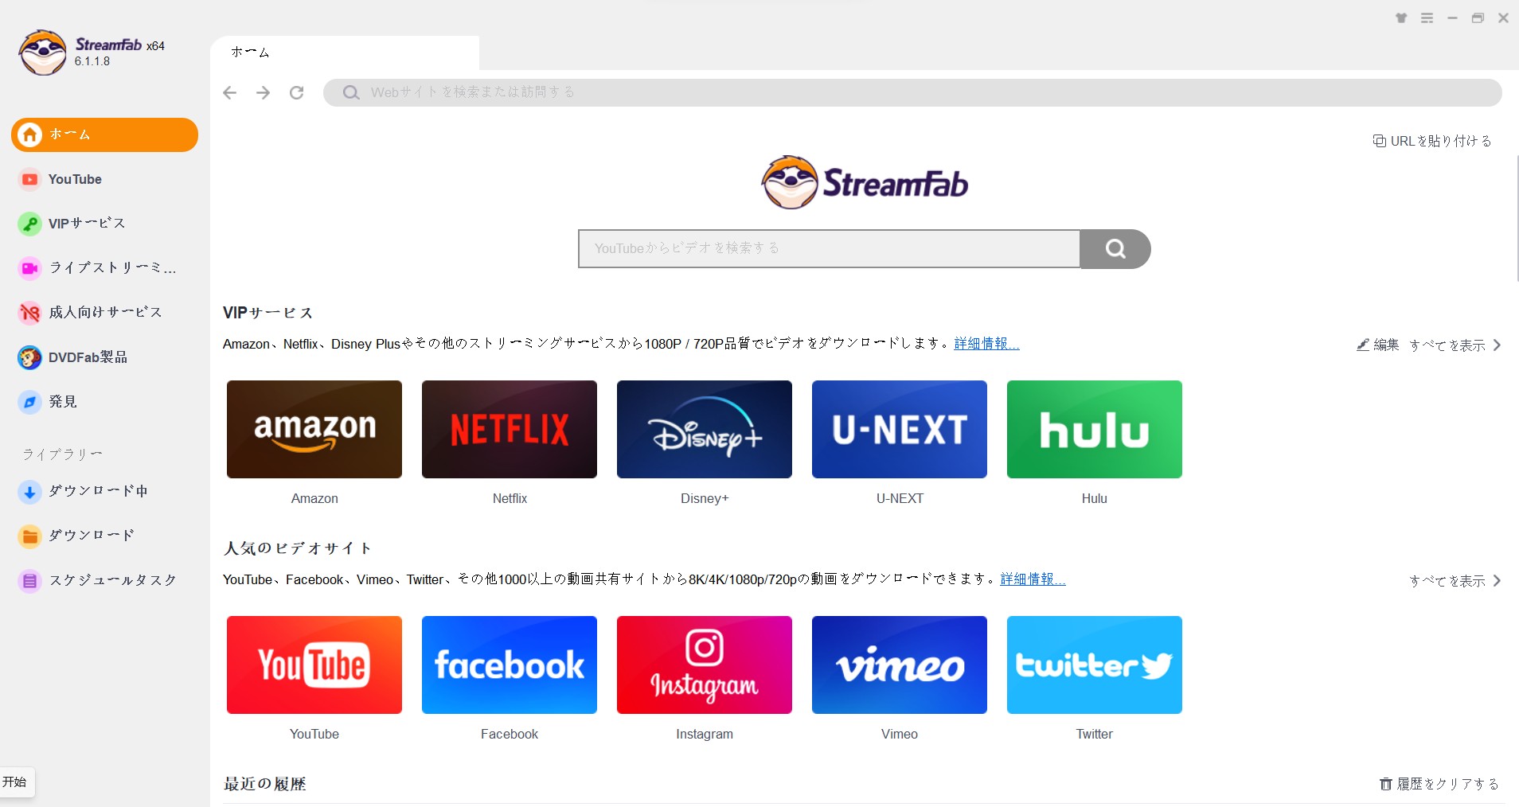Select the ホーム home sidebar item
The image size is (1519, 807).
coord(104,134)
